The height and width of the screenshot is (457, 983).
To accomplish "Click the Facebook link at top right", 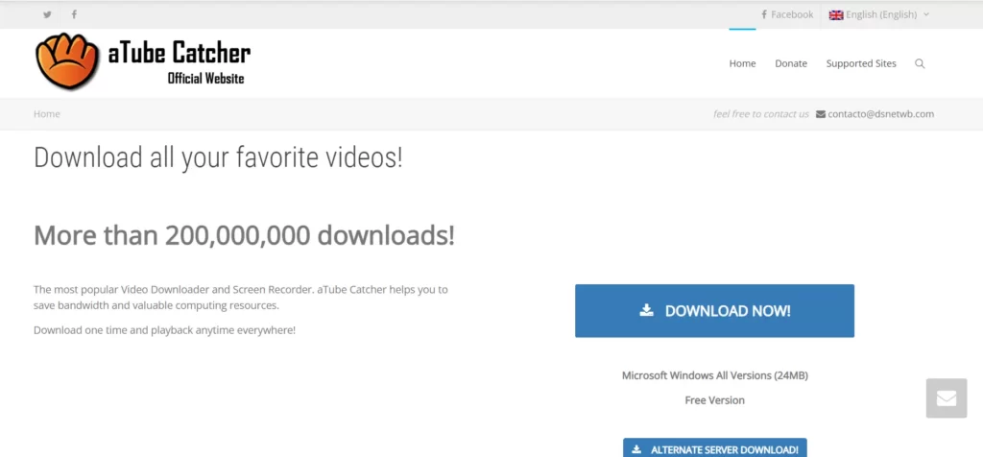I will [787, 14].
